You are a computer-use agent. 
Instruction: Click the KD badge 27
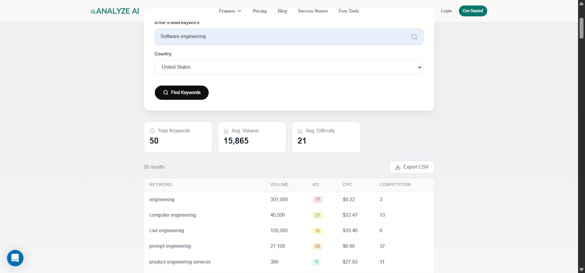pyautogui.click(x=317, y=215)
